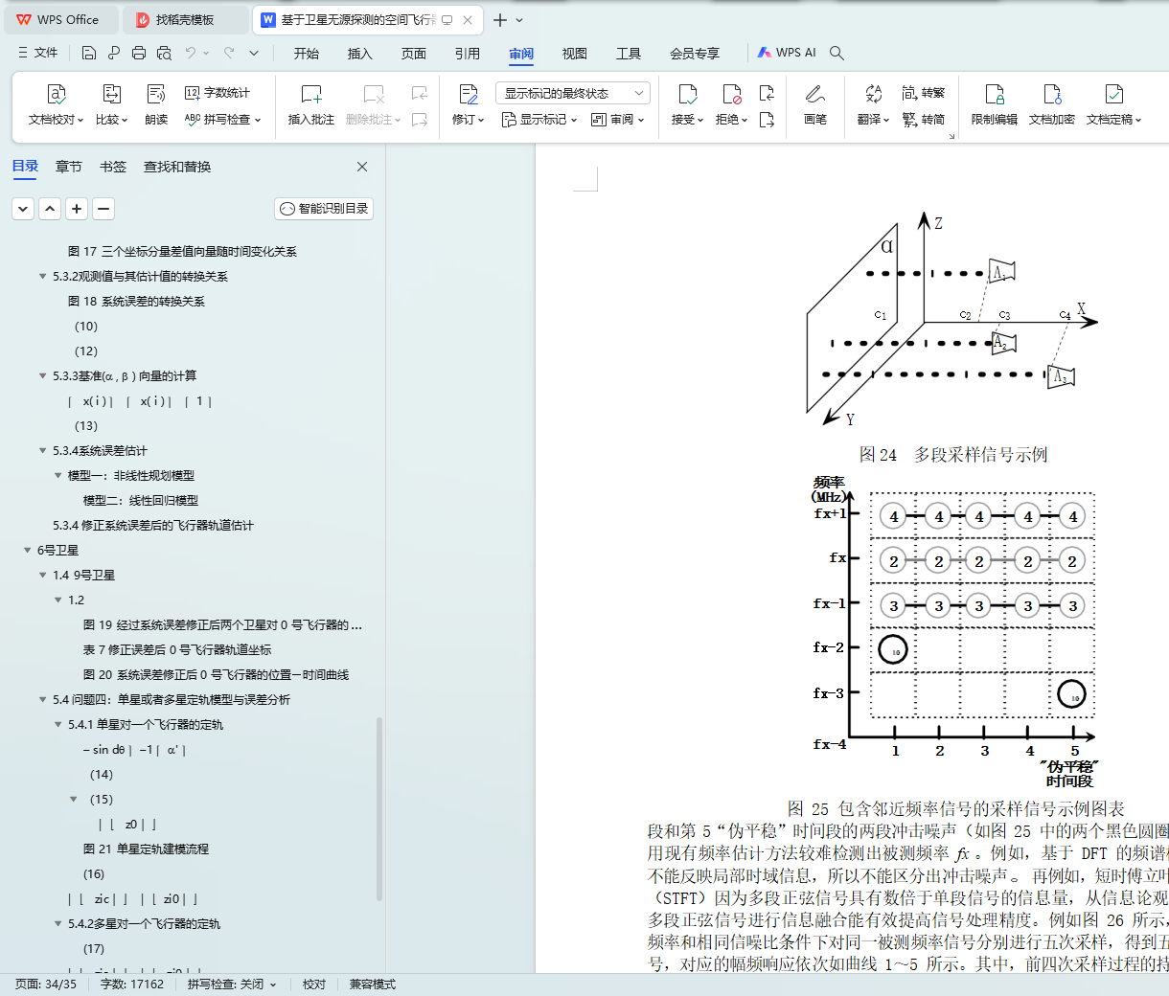This screenshot has width=1169, height=996.
Task: Open the 插入 ribbon tab
Action: tap(360, 54)
